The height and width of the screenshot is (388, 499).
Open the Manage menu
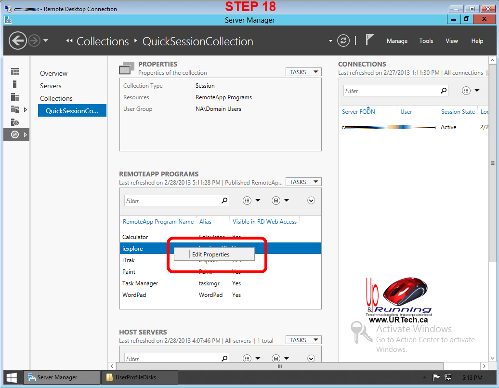pyautogui.click(x=397, y=41)
